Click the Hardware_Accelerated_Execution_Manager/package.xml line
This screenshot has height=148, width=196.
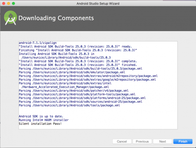click(65, 87)
